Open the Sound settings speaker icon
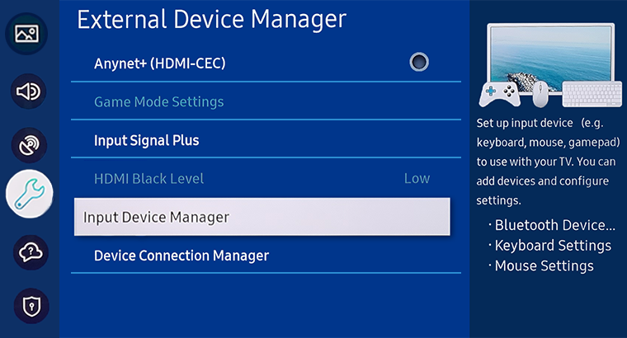The height and width of the screenshot is (338, 627). [28, 92]
